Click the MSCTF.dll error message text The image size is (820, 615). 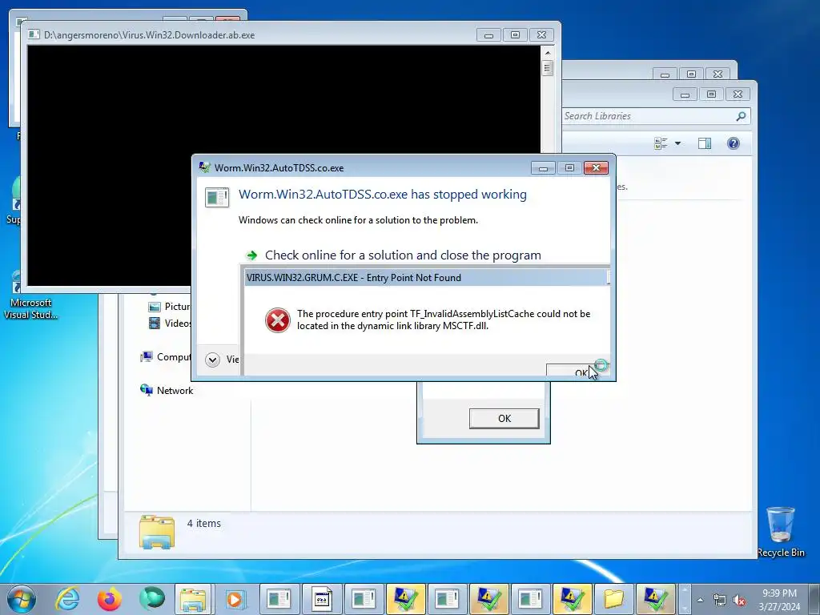pos(444,320)
